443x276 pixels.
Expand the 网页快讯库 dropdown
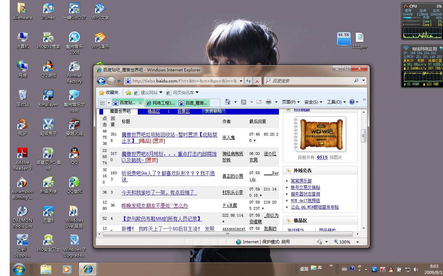(x=197, y=92)
